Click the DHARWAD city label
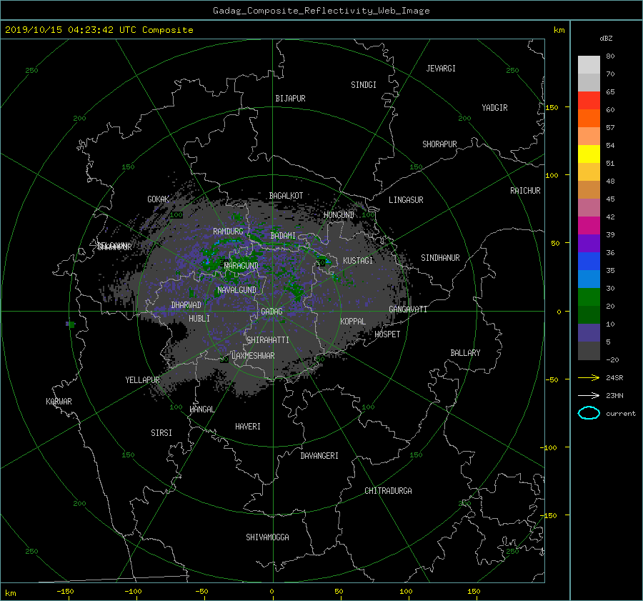Image resolution: width=643 pixels, height=601 pixels. coord(186,305)
